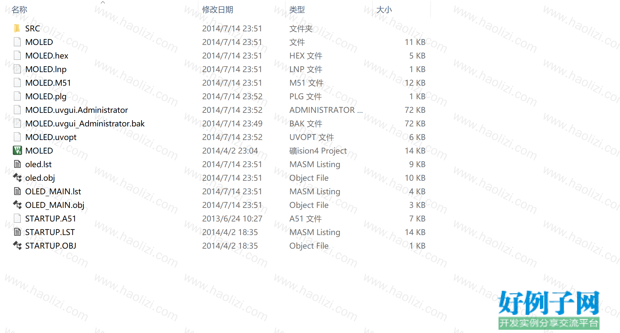Click the BAK 文件 type cell

pyautogui.click(x=306, y=124)
